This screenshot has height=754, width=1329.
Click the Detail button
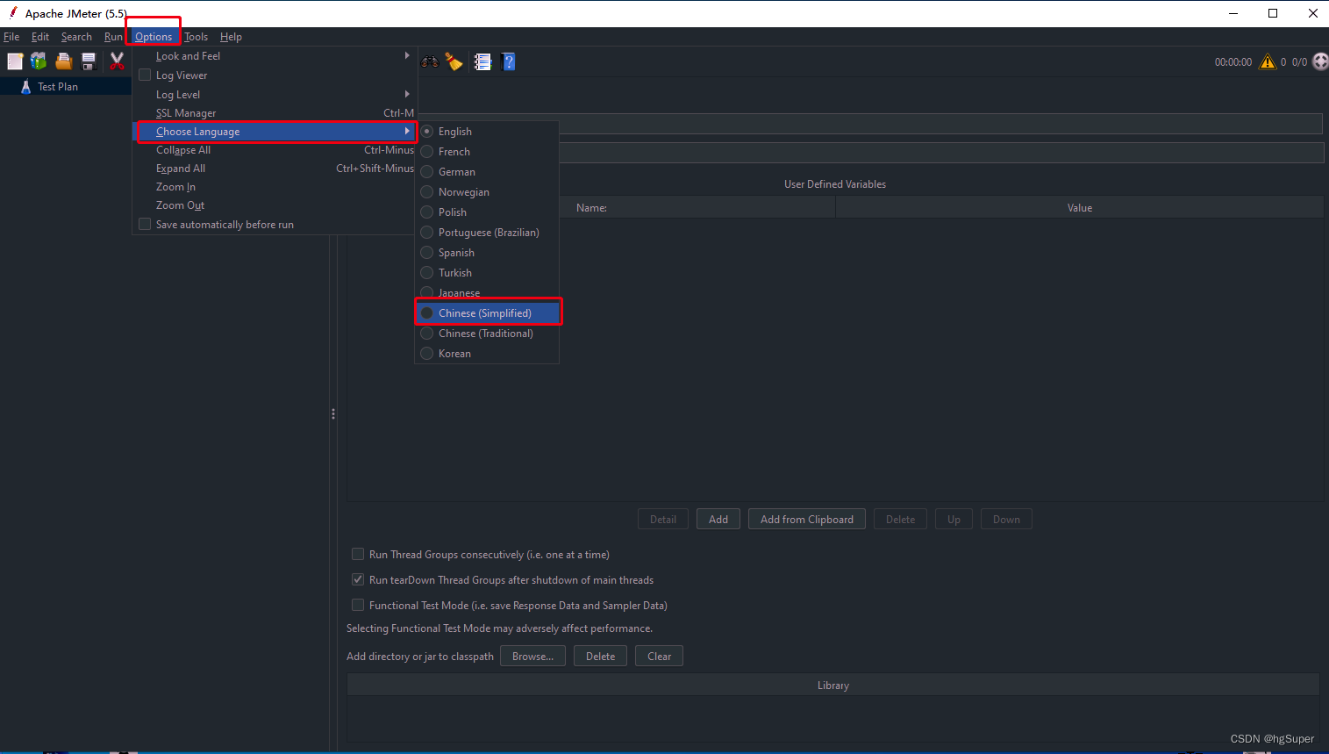point(663,520)
